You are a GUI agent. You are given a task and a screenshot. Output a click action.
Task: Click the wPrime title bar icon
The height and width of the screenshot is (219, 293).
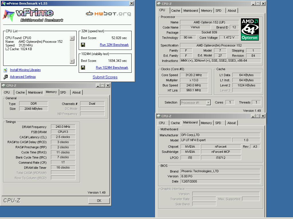(x=3, y=3)
